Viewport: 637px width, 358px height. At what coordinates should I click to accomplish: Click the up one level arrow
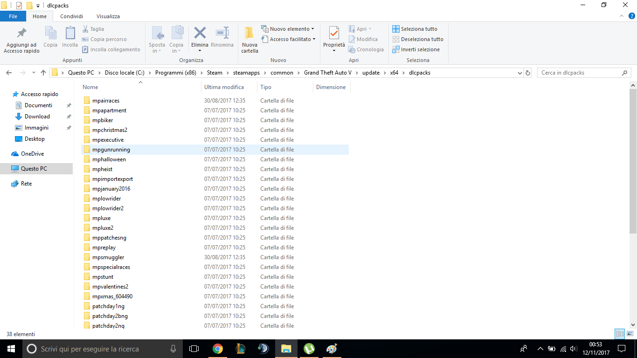coord(43,73)
